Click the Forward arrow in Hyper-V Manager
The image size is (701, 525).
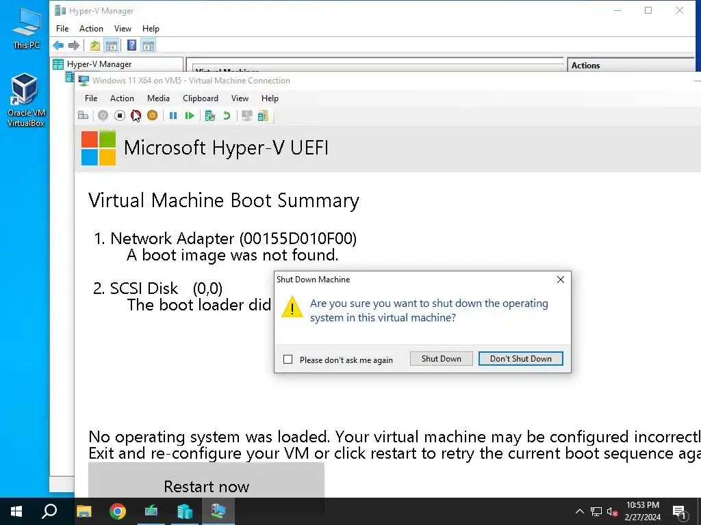click(x=74, y=45)
